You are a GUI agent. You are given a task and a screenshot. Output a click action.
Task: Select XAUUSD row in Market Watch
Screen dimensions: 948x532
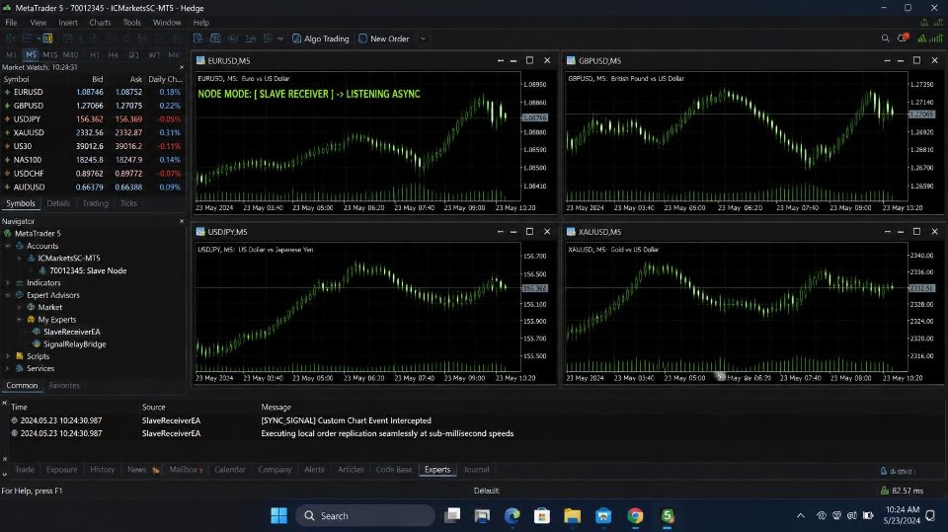pos(93,132)
